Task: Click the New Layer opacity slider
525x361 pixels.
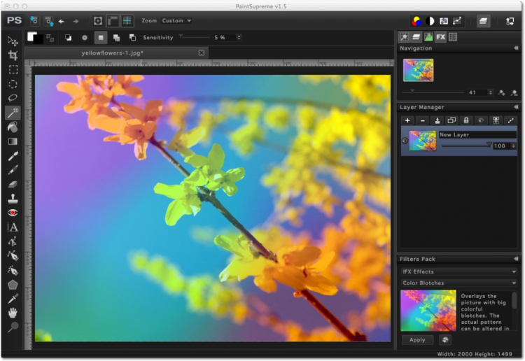Action: pyautogui.click(x=465, y=146)
